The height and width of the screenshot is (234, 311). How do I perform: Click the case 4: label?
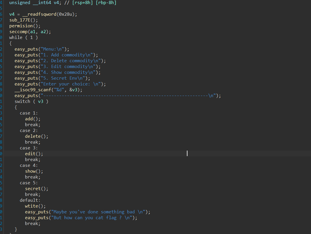point(29,165)
